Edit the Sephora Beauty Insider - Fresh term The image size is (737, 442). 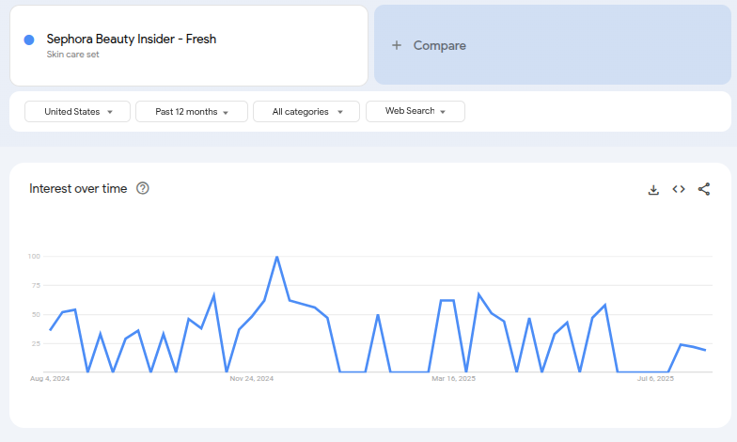[x=132, y=39]
